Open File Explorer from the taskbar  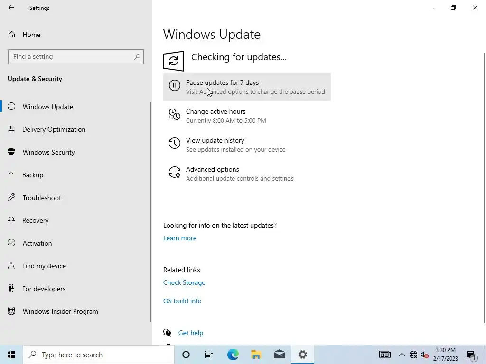[x=256, y=355]
